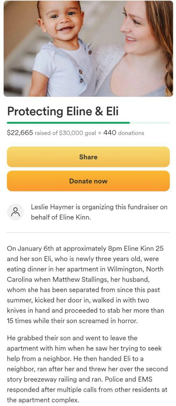This screenshot has width=176, height=406.
Task: Click the green filled part of progress bar
Action: [x=68, y=123]
